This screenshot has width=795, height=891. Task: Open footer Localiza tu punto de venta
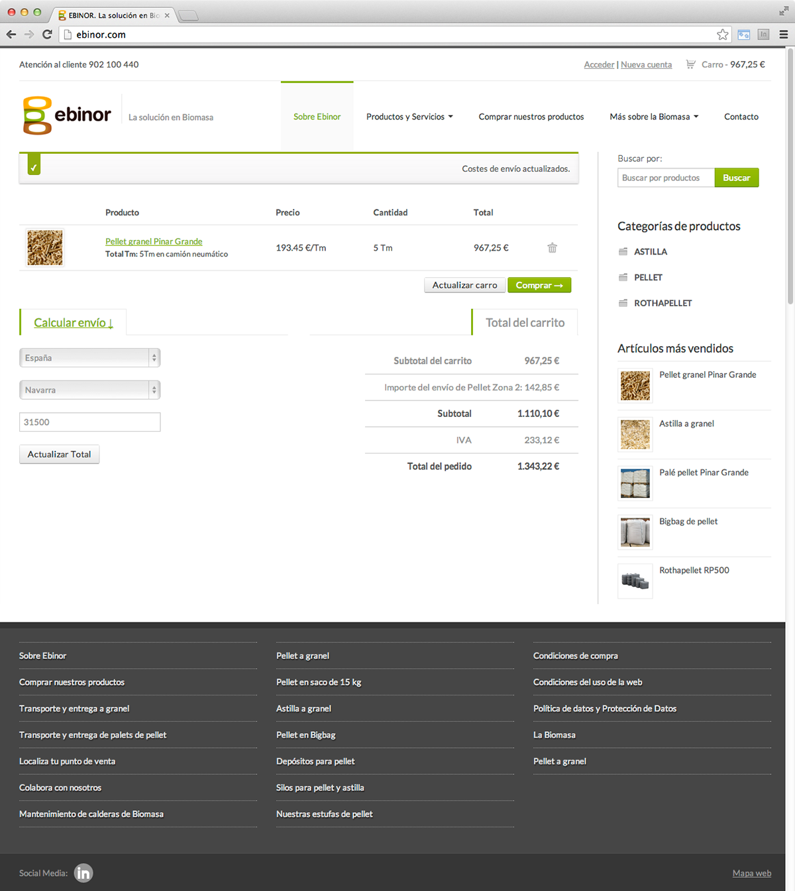click(67, 761)
